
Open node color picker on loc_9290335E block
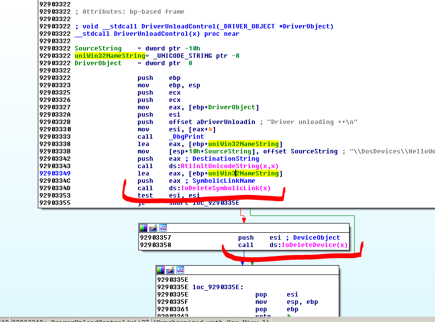coord(161,270)
